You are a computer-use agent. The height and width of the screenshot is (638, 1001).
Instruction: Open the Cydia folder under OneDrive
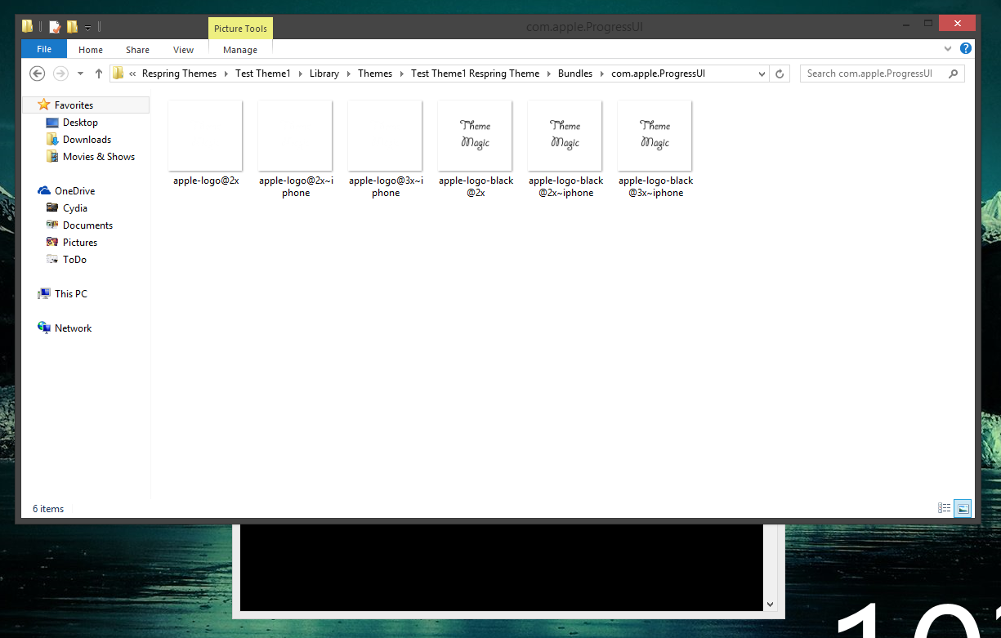click(74, 208)
